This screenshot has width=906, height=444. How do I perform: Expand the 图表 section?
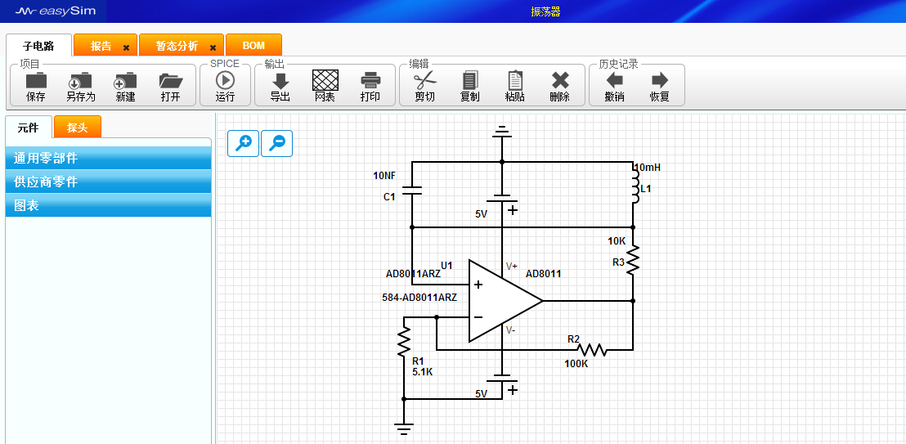(x=108, y=205)
